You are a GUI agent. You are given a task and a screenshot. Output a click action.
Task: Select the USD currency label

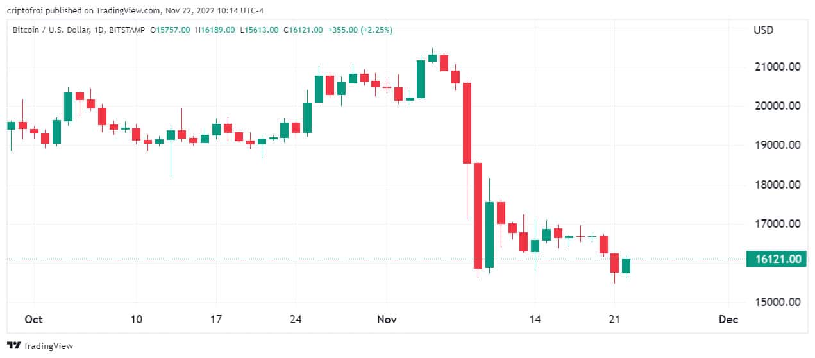764,30
